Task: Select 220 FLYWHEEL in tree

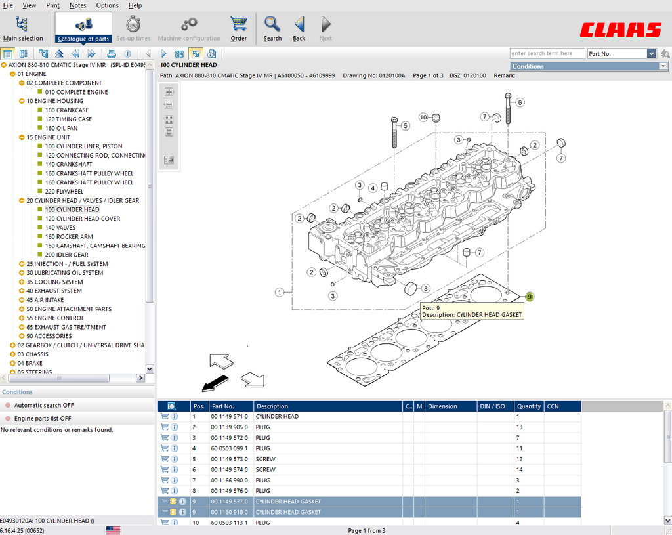Action: click(x=64, y=192)
